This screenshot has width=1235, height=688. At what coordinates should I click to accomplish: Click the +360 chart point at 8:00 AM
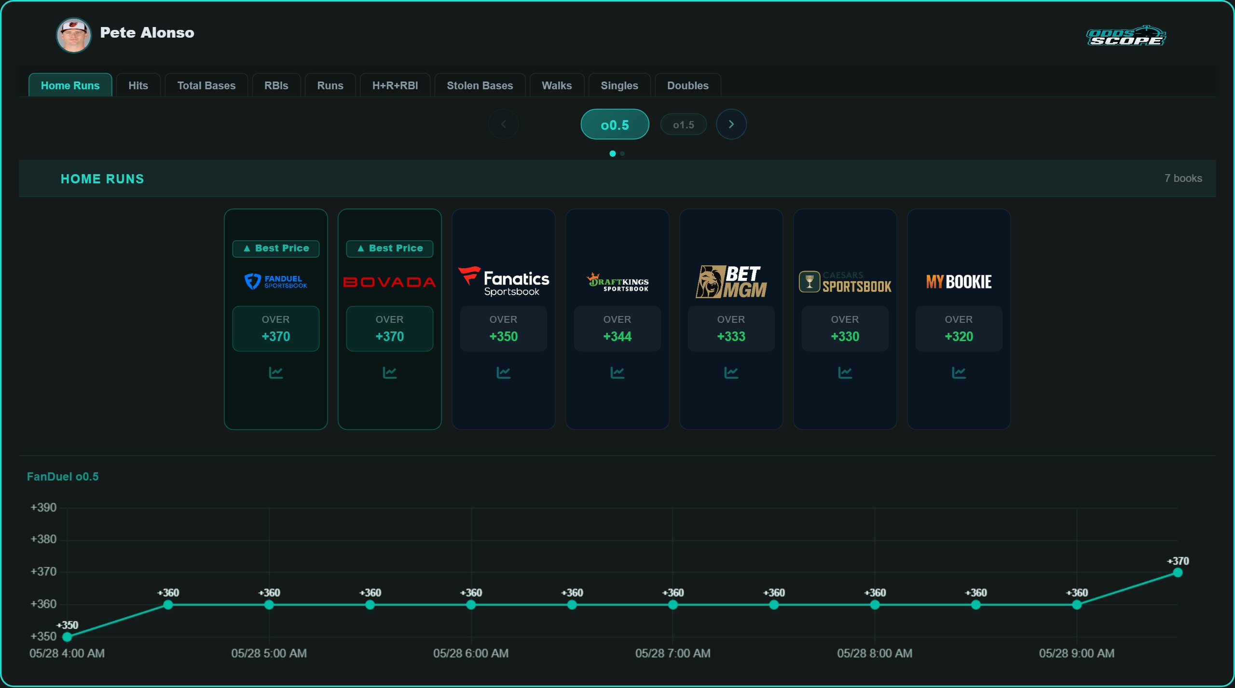click(x=875, y=605)
